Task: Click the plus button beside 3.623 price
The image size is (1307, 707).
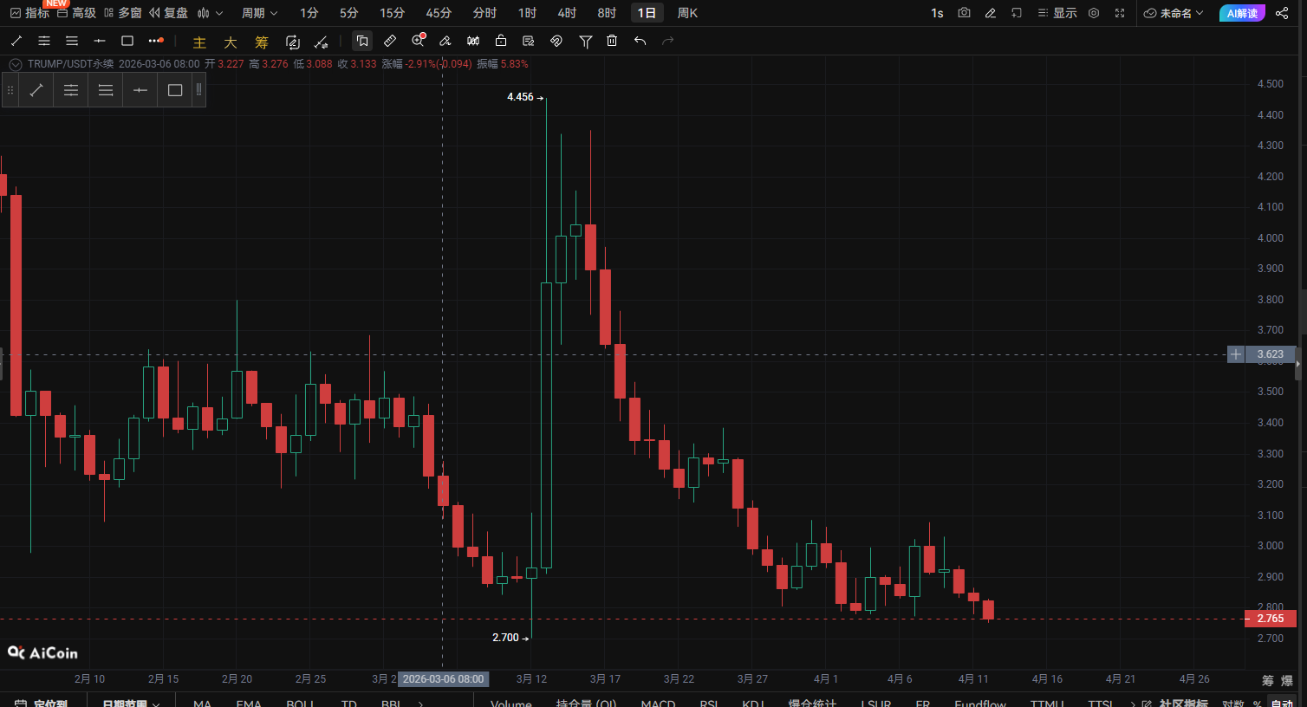Action: (x=1236, y=354)
